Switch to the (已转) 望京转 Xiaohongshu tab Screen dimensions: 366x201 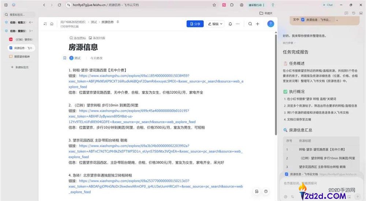pyautogui.click(x=21, y=39)
